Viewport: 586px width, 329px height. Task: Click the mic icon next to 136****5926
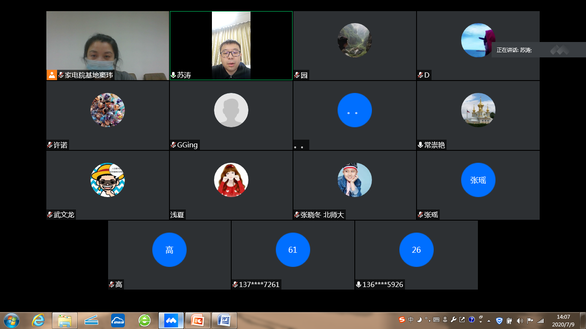[359, 284]
